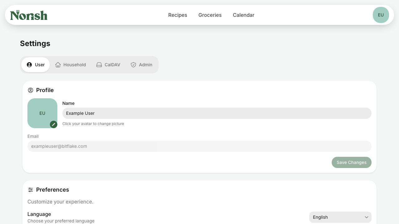This screenshot has height=224, width=399.
Task: Click the User tab person icon
Action: (29, 65)
